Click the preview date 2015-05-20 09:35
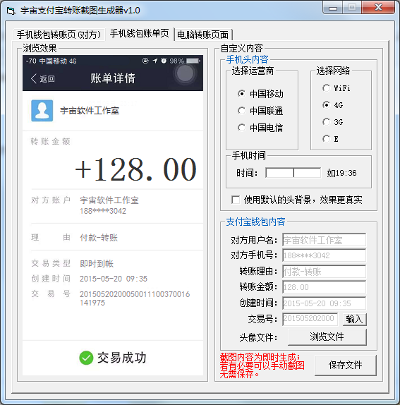Image resolution: width=400 pixels, height=405 pixels. pyautogui.click(x=114, y=279)
